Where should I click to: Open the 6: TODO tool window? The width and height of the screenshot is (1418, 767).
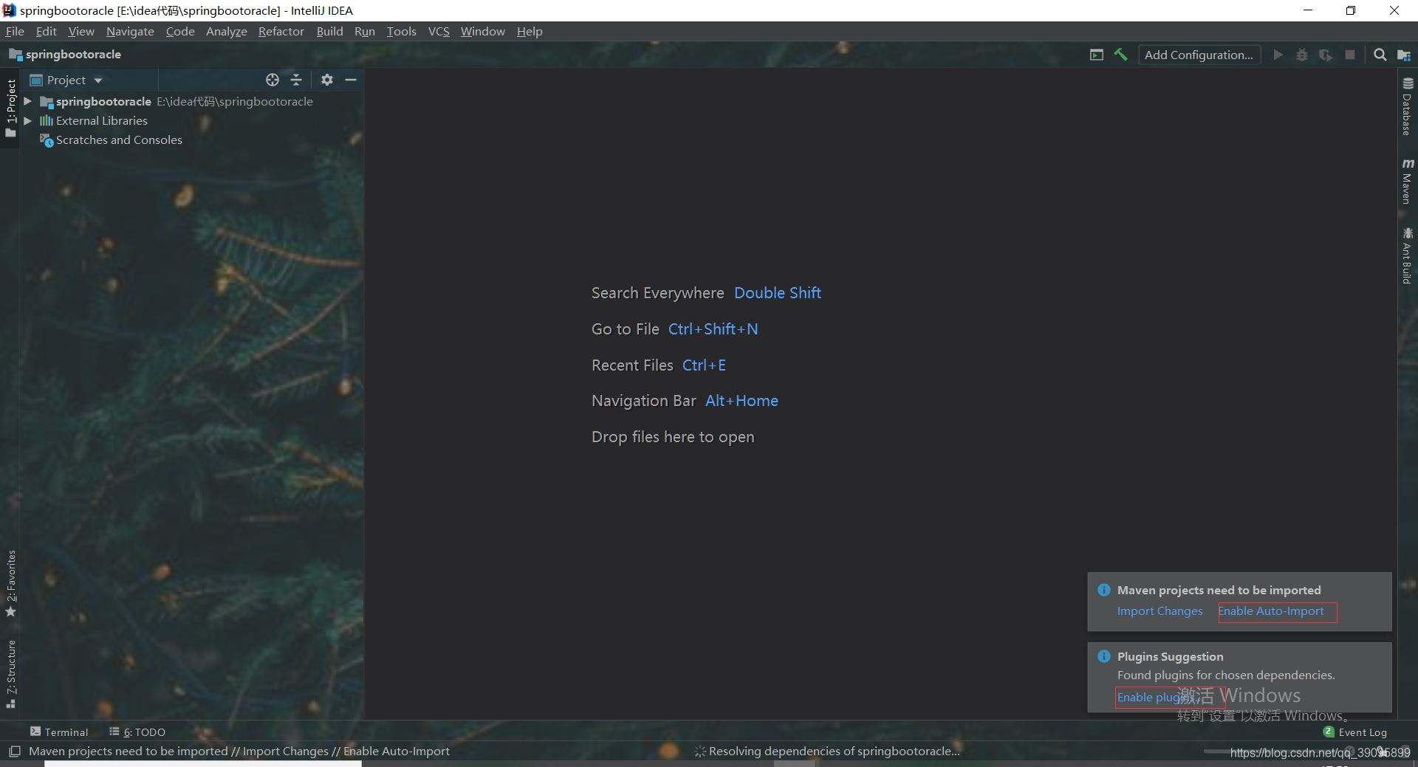coord(137,732)
